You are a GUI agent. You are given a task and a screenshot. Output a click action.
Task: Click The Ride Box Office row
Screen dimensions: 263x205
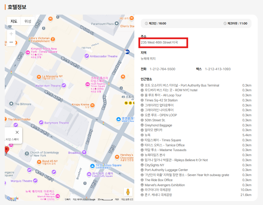pos(196,180)
